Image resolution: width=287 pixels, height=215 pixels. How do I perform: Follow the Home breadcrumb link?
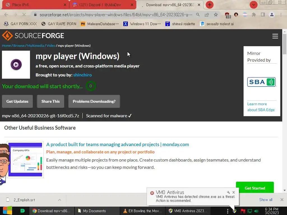[x=6, y=46]
